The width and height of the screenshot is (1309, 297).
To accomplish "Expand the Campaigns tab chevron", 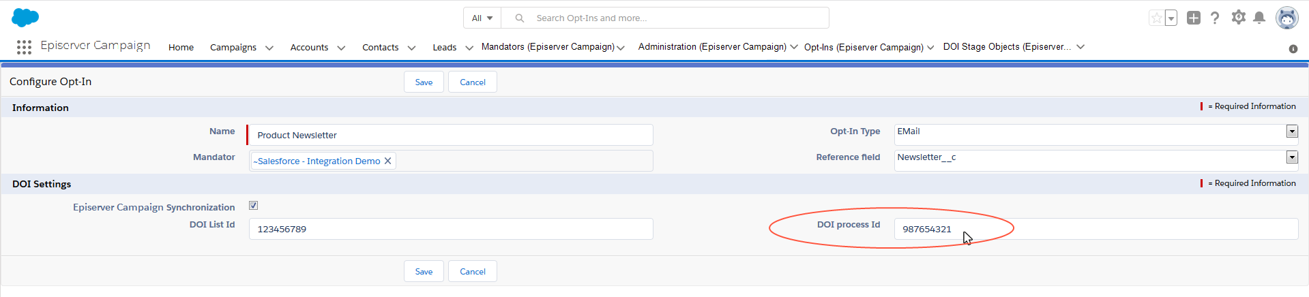I will (269, 48).
